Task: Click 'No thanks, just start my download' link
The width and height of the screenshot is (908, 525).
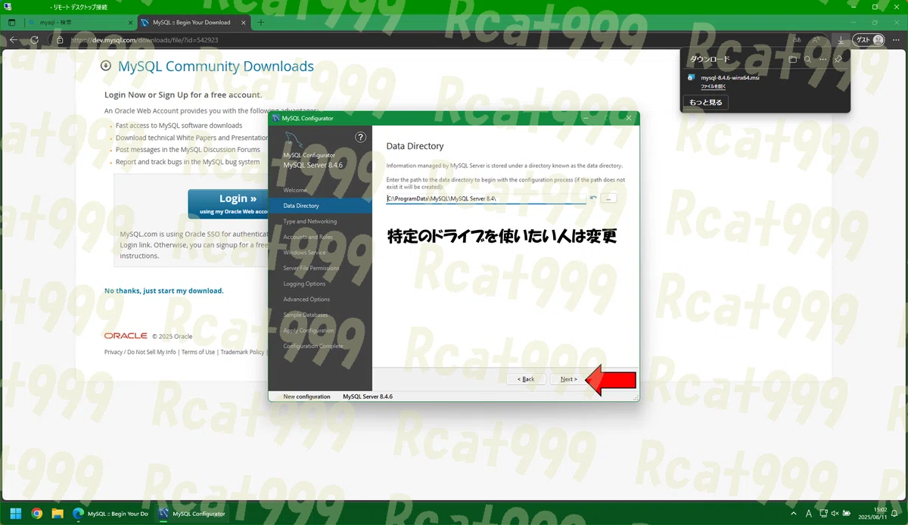Action: tap(164, 290)
